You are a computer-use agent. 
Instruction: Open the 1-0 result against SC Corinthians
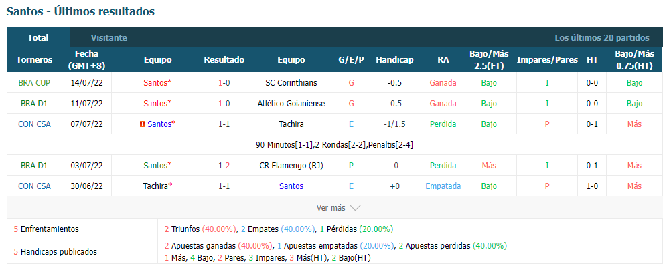click(224, 82)
